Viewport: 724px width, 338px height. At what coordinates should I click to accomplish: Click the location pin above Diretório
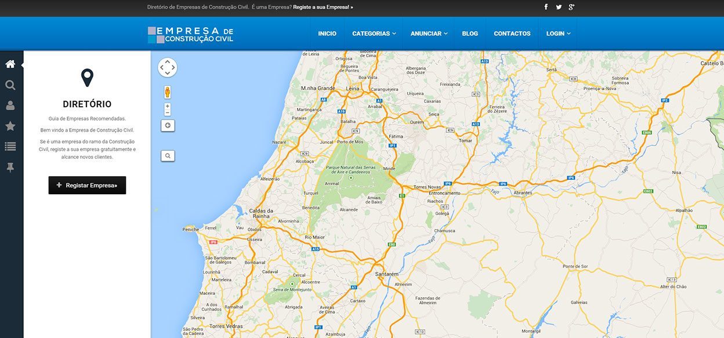coord(87,78)
